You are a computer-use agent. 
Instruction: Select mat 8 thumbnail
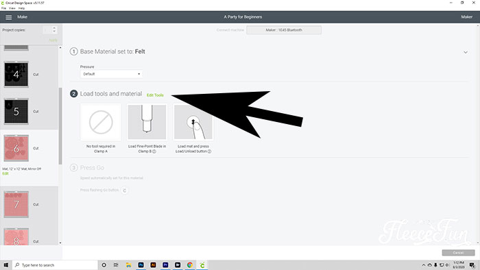click(x=16, y=236)
